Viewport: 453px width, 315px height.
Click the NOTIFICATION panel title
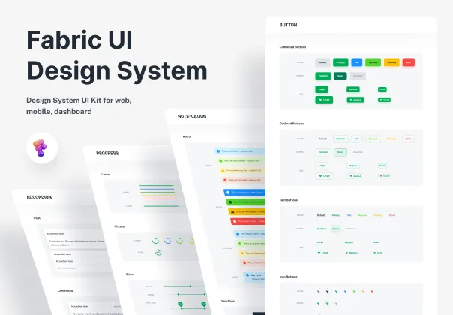point(192,116)
